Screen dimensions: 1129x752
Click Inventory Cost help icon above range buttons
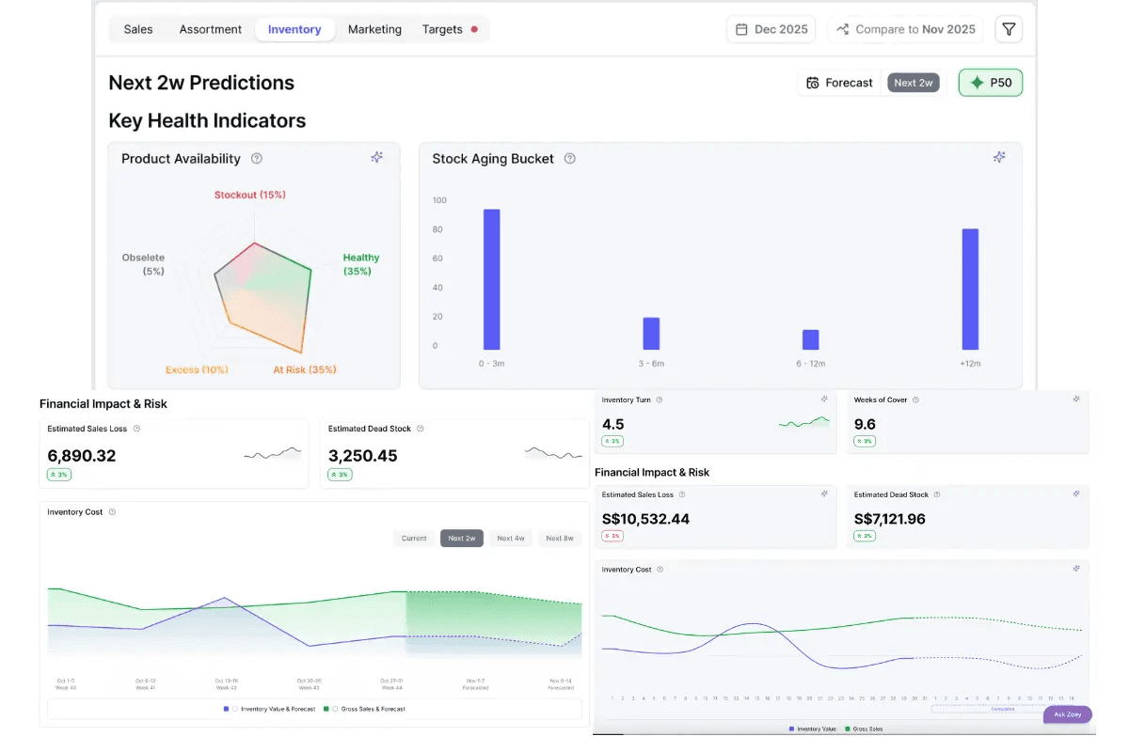(x=112, y=512)
